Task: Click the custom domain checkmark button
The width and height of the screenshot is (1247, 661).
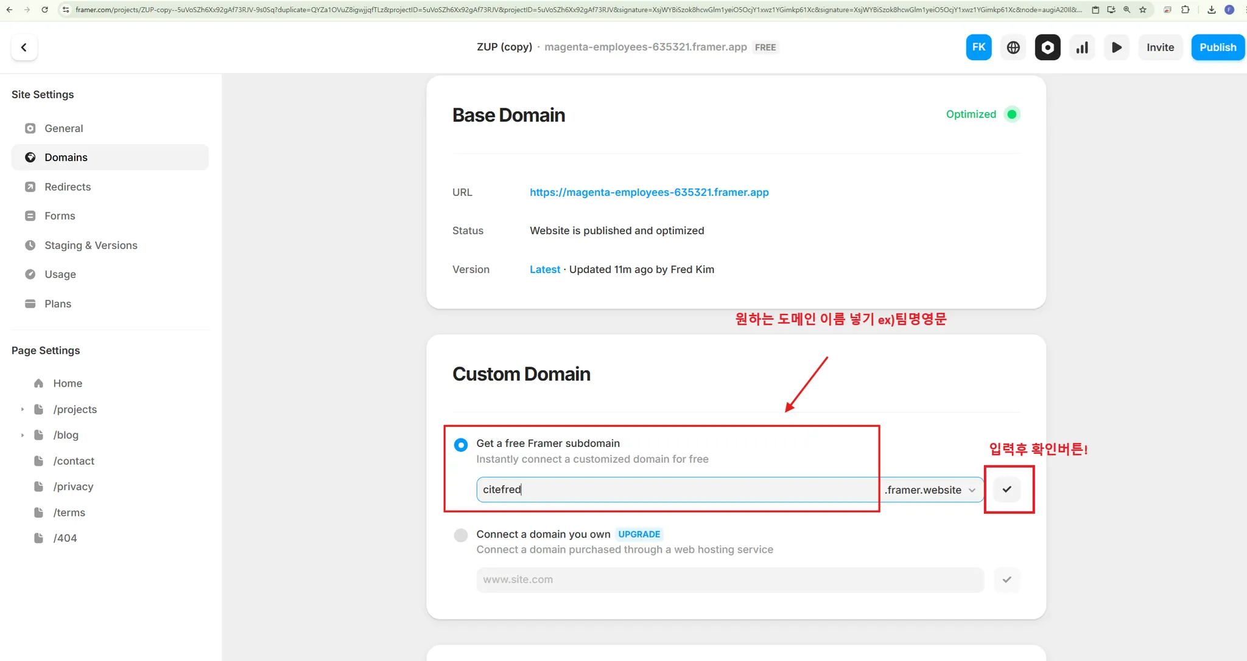Action: click(1007, 580)
